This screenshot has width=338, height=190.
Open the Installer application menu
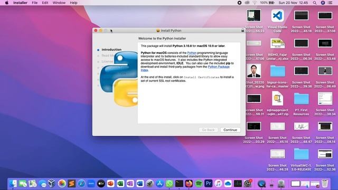(20, 3)
